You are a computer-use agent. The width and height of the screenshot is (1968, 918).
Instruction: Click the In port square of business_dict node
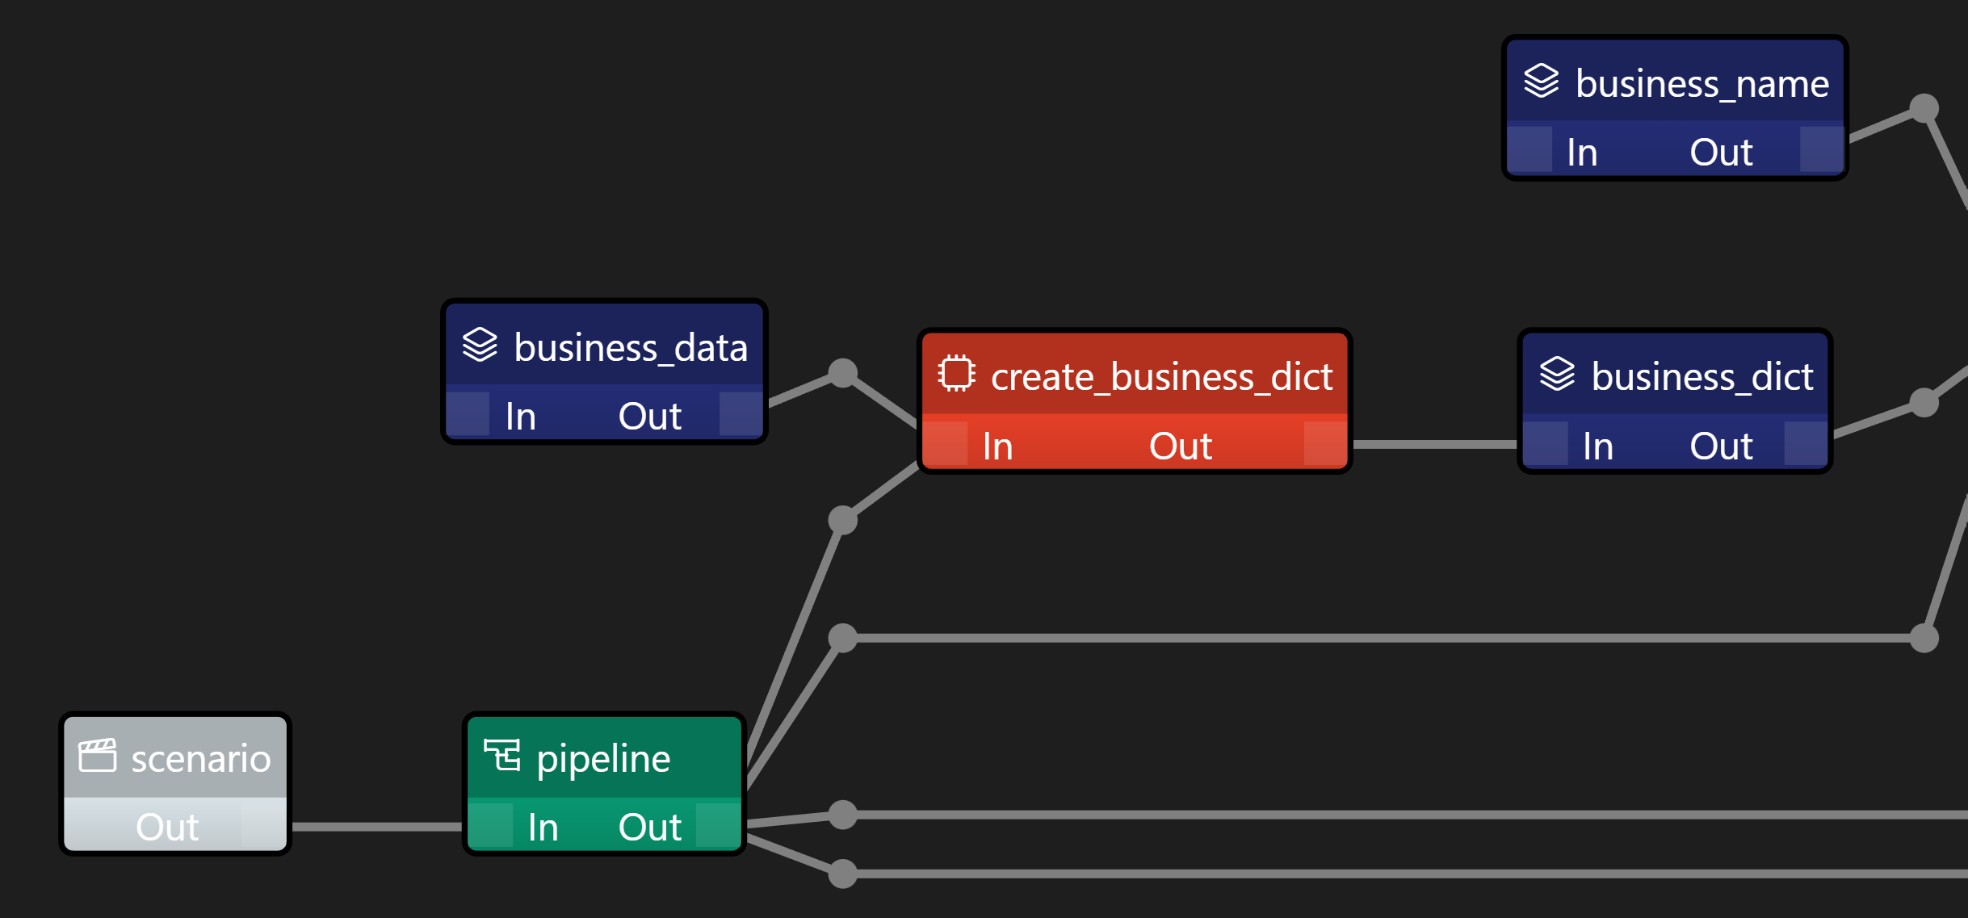[1546, 442]
